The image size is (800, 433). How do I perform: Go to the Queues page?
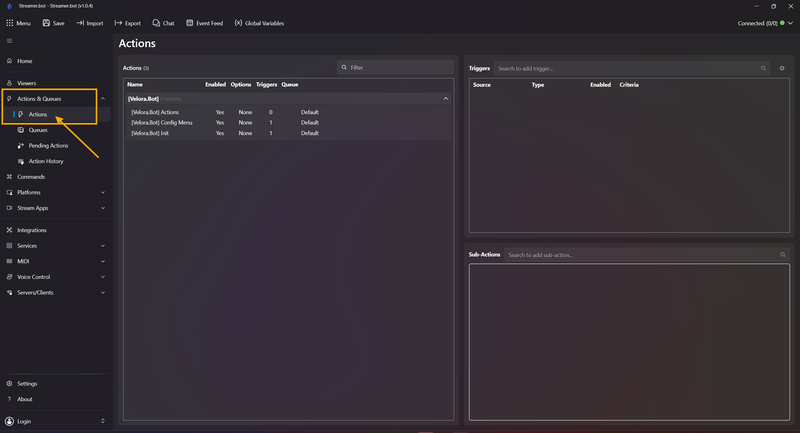click(38, 130)
